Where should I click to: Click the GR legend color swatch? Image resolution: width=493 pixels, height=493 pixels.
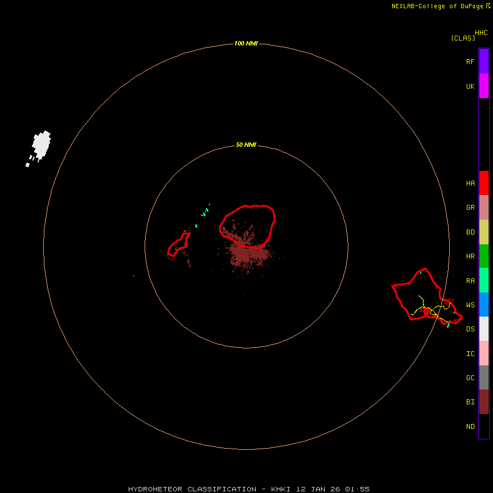(484, 208)
